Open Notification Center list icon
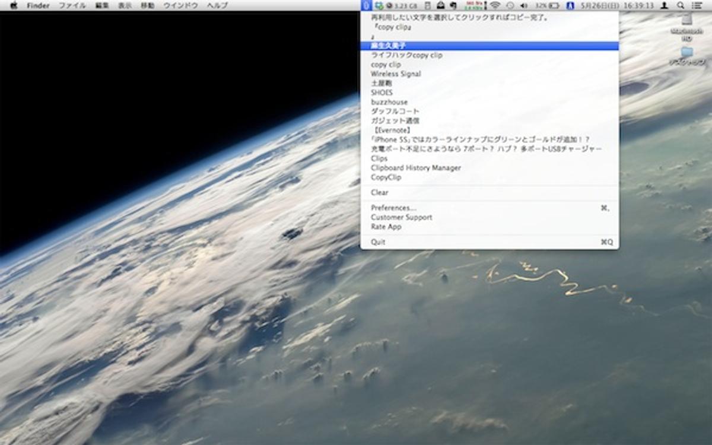 [x=696, y=5]
